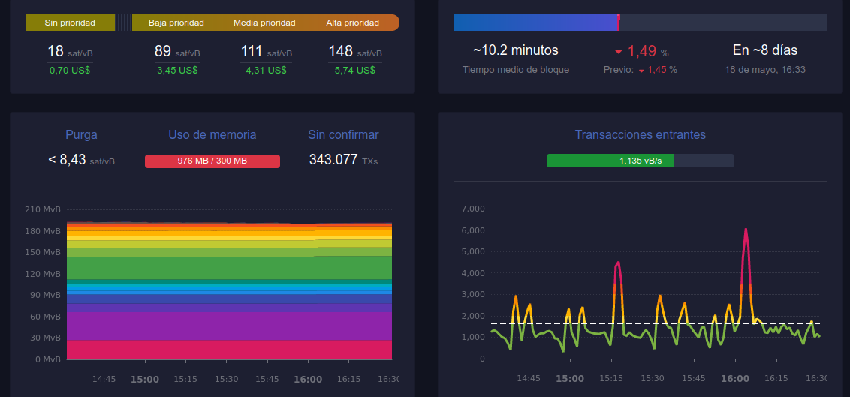Click the Purga heading
Viewport: 850px width, 397px height.
tap(81, 135)
